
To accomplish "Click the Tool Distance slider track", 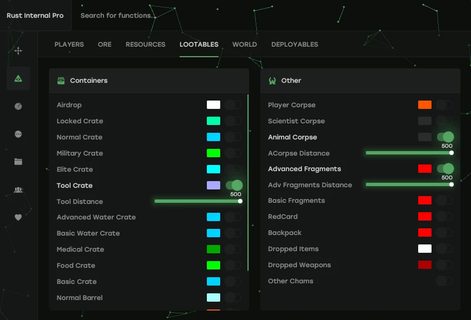I will click(x=199, y=201).
